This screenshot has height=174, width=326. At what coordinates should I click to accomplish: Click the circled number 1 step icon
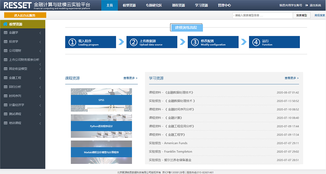coord(72,42)
